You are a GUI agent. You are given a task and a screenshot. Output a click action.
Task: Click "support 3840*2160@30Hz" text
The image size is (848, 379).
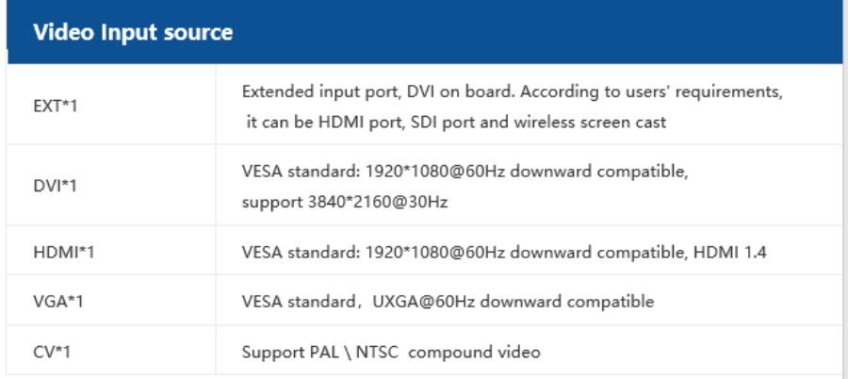click(x=344, y=201)
